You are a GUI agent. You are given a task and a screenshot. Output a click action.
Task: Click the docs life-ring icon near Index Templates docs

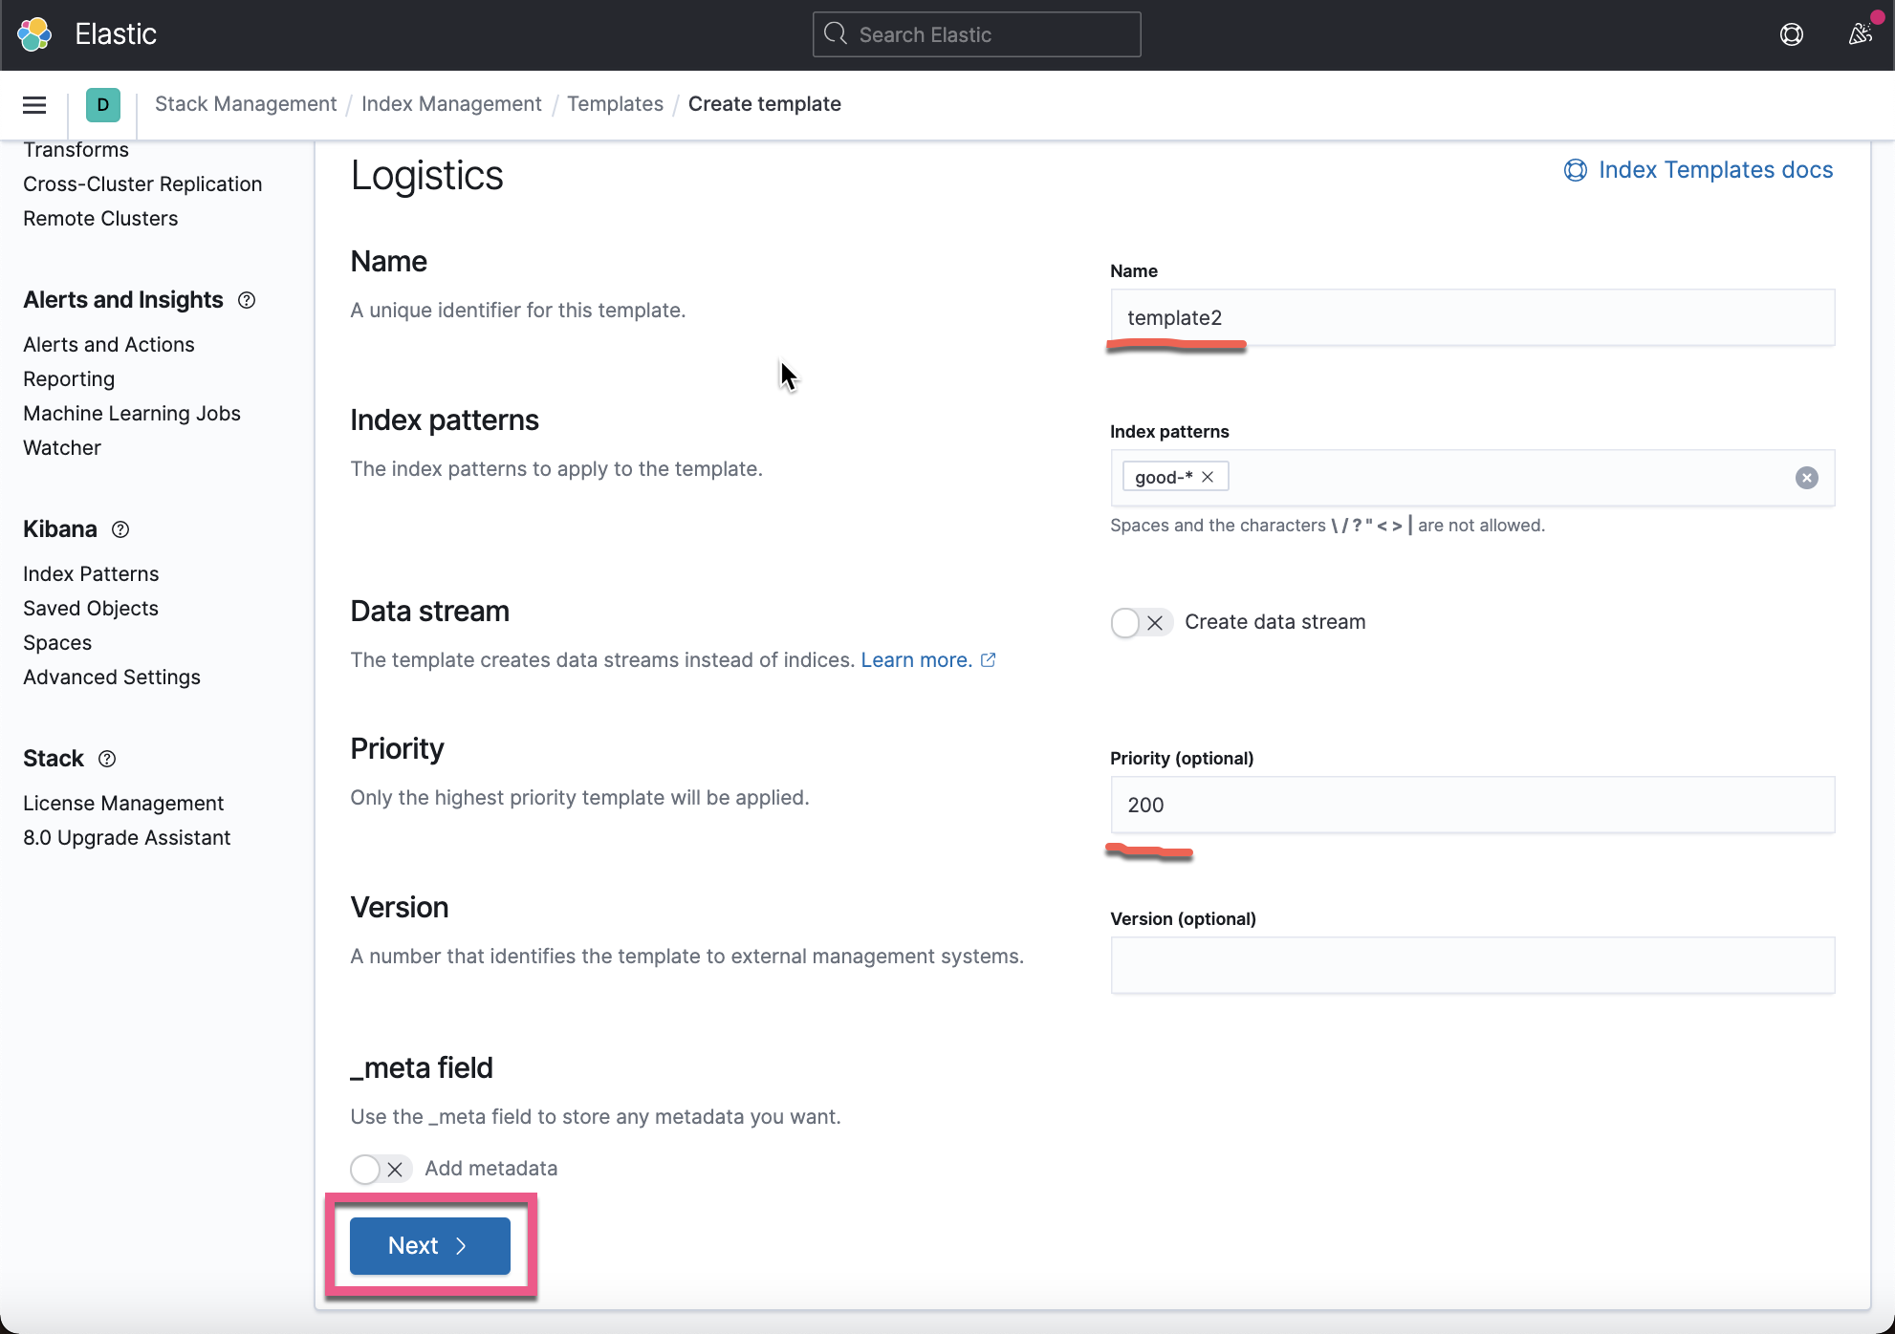tap(1576, 170)
